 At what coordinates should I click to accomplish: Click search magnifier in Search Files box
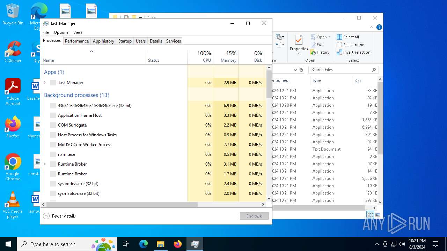coord(374,70)
